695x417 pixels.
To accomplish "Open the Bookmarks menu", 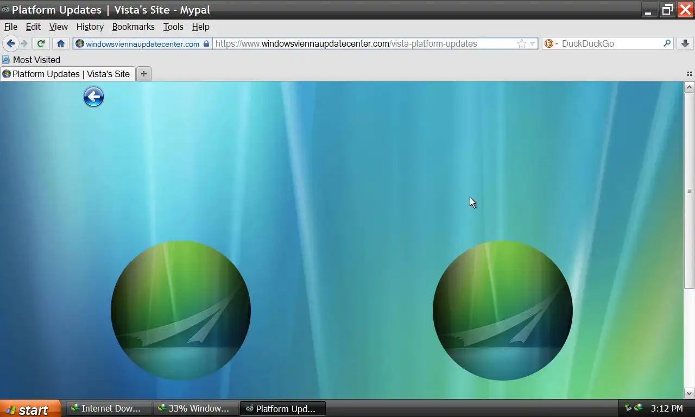I will (x=133, y=27).
